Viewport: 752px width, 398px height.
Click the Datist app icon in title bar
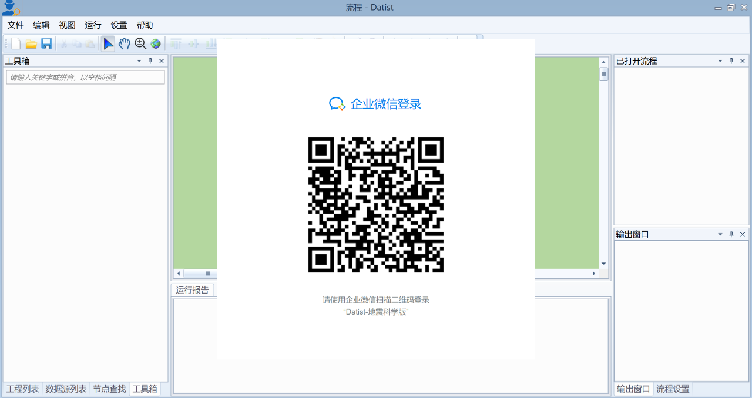tap(11, 8)
